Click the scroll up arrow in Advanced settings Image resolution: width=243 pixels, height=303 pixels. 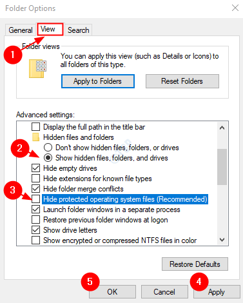[222, 128]
